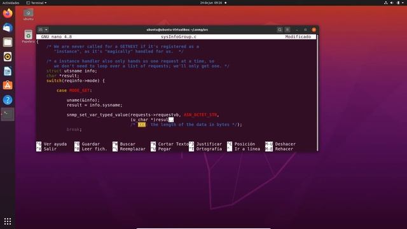Screen dimensions: 407x229
Task: Show applications grid button
Action: [x=8, y=221]
